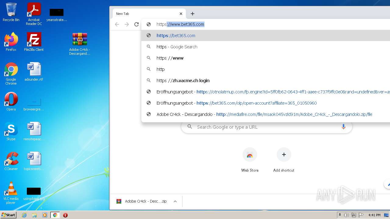
Task: Open the downloaded Adobe Cr4ck zip file
Action: (x=142, y=201)
